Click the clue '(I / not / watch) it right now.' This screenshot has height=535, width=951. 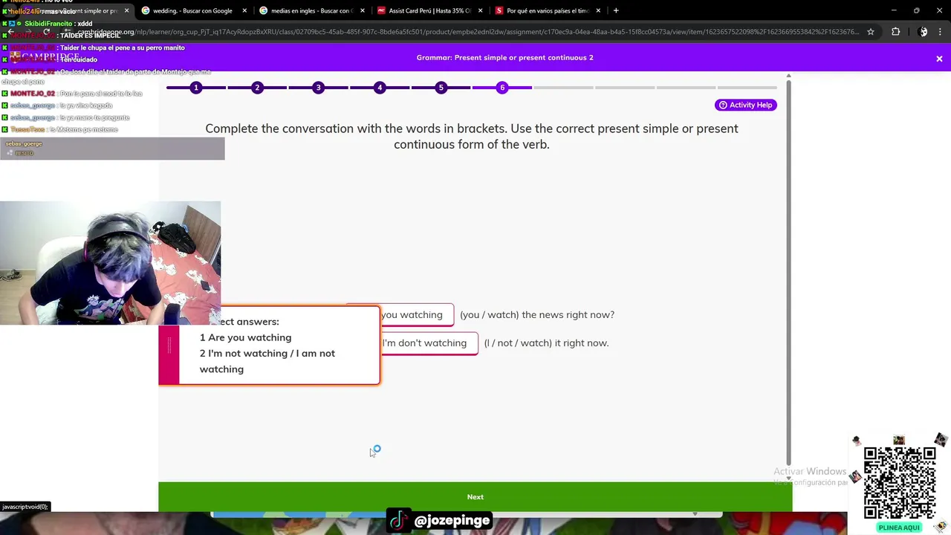pyautogui.click(x=546, y=343)
